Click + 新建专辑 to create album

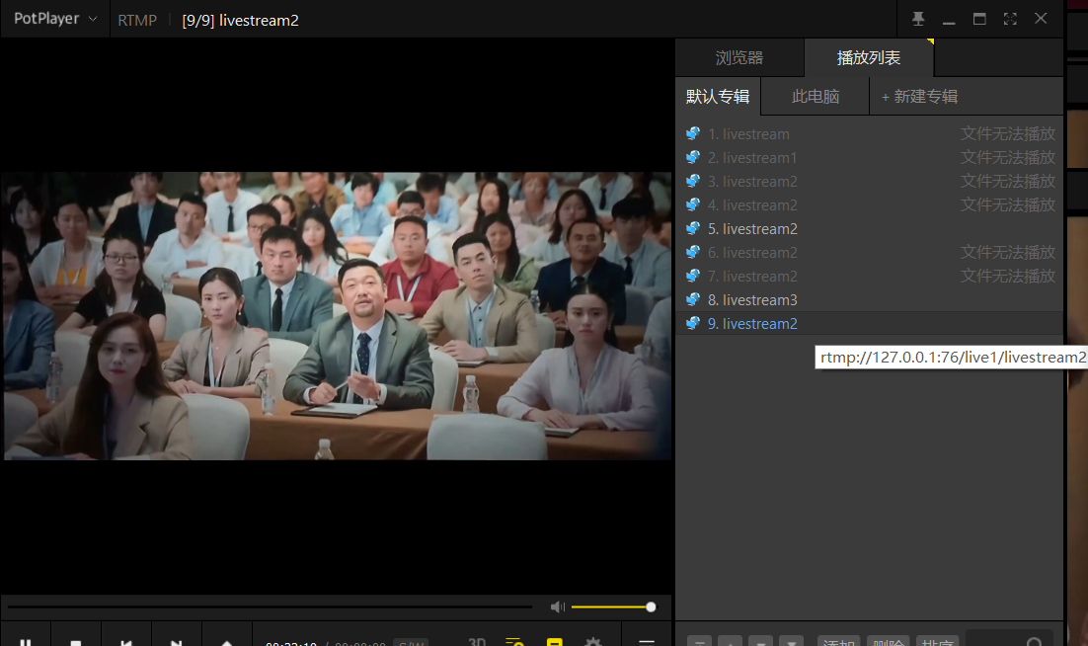pyautogui.click(x=919, y=97)
